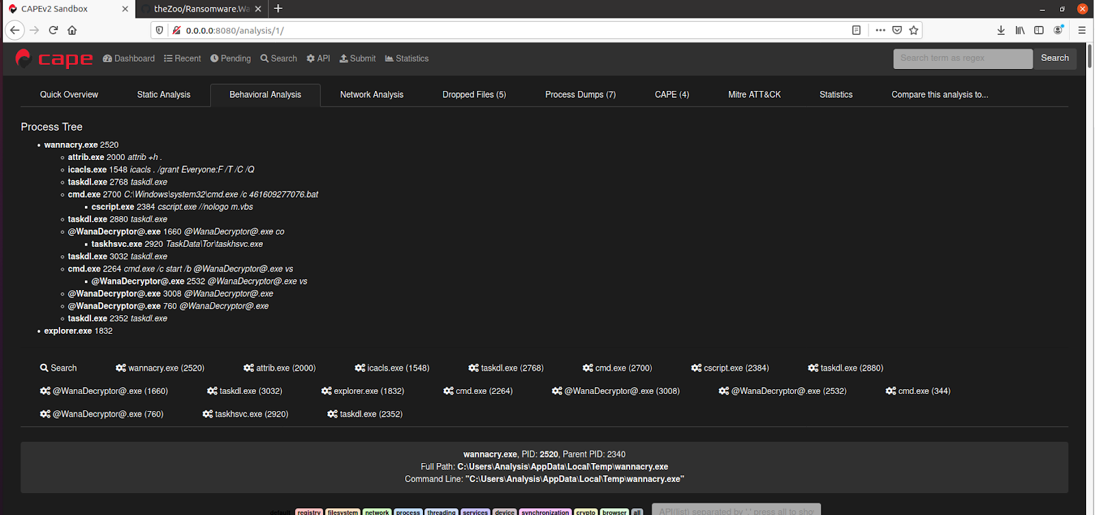Open the analysis Statistics tab
This screenshot has width=1095, height=515.
pyautogui.click(x=836, y=95)
